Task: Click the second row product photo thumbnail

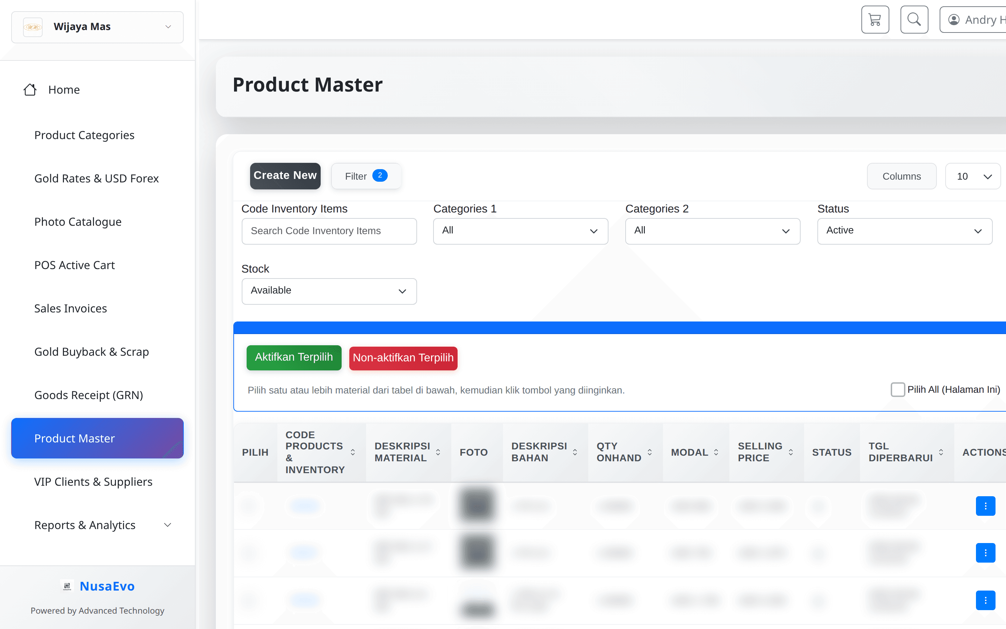Action: tap(477, 552)
